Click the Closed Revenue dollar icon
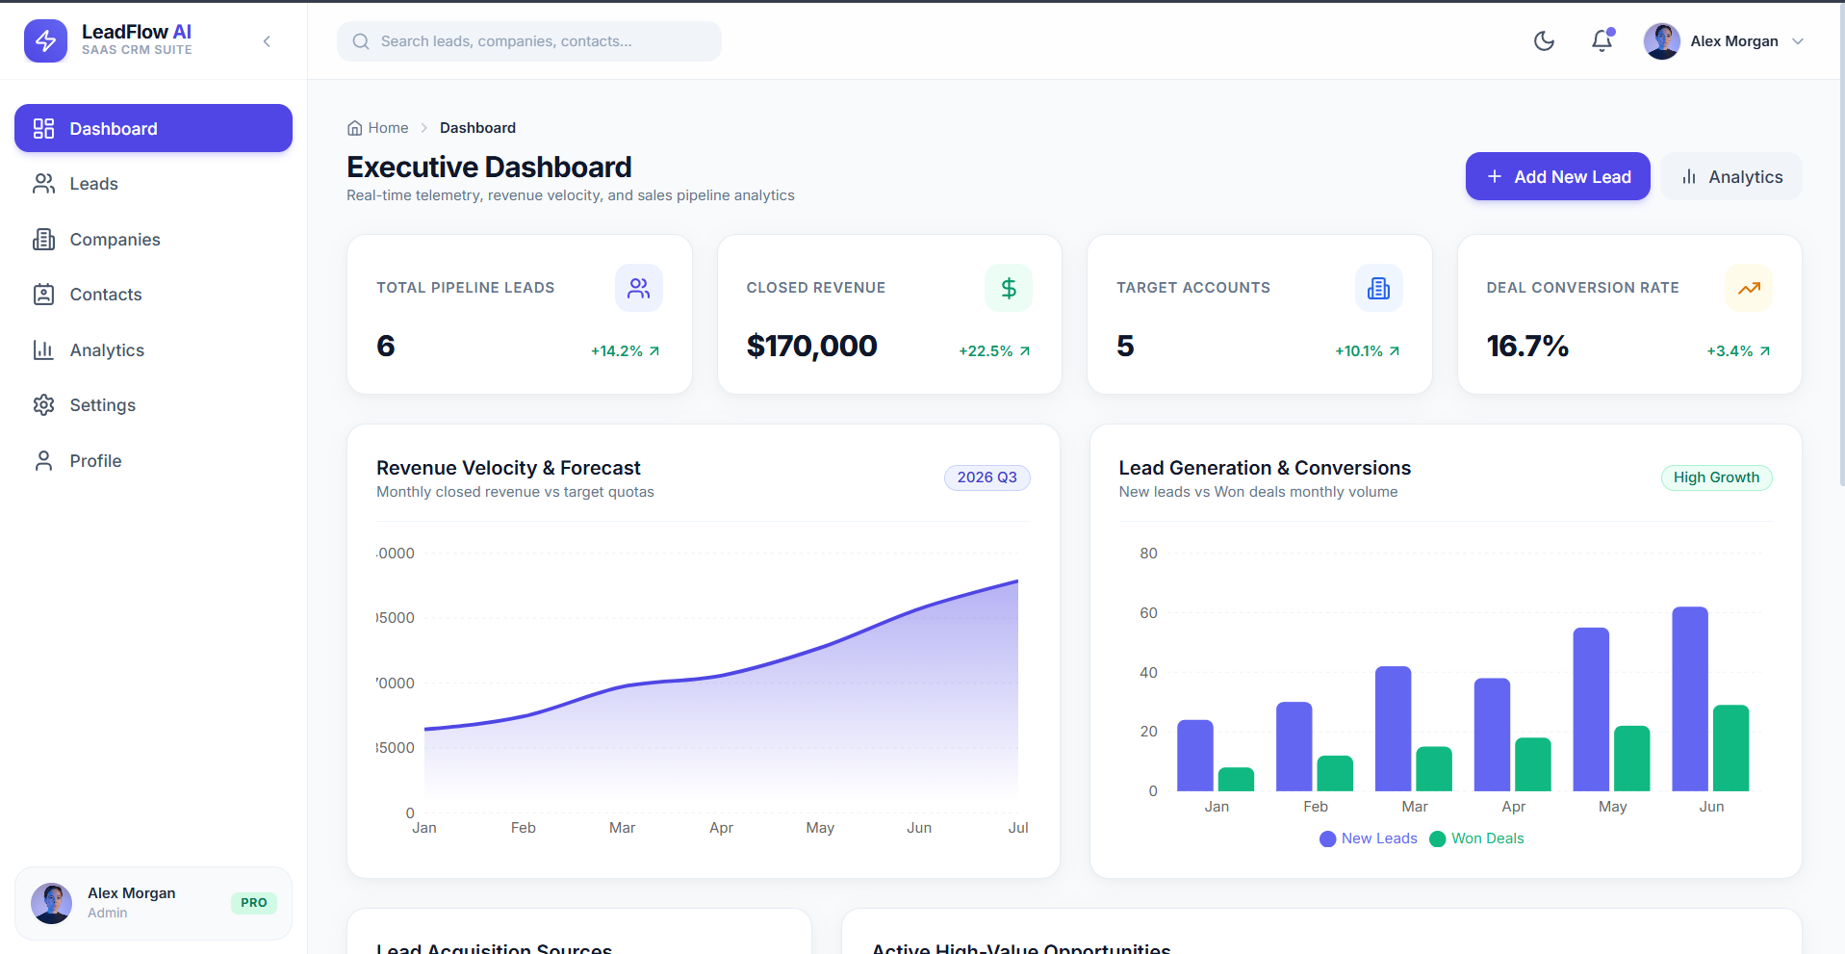Screen dimensions: 1845x954 click(1009, 288)
